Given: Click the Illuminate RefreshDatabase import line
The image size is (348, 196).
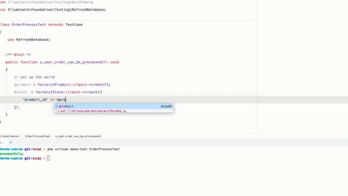Looking at the screenshot, I should coord(53,10).
